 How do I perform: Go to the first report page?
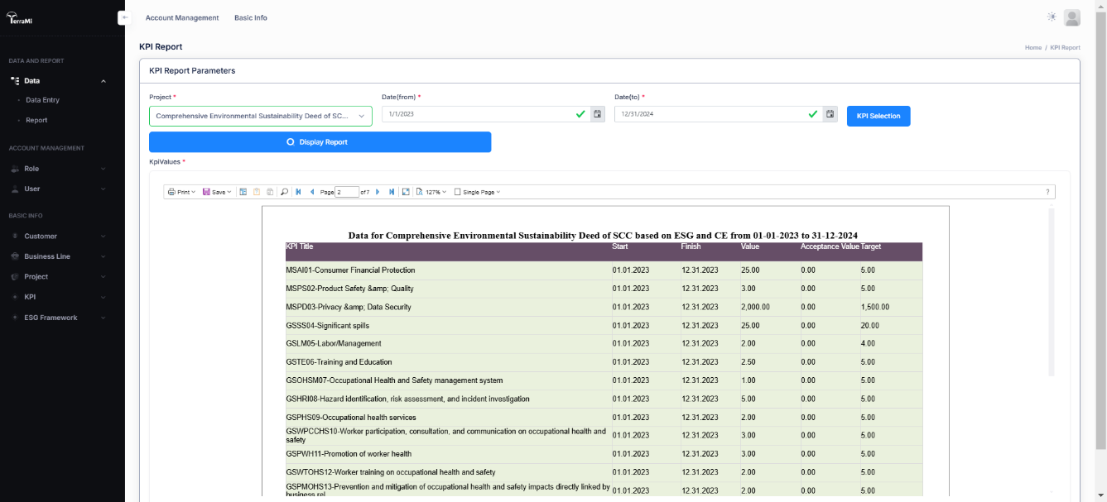point(298,192)
